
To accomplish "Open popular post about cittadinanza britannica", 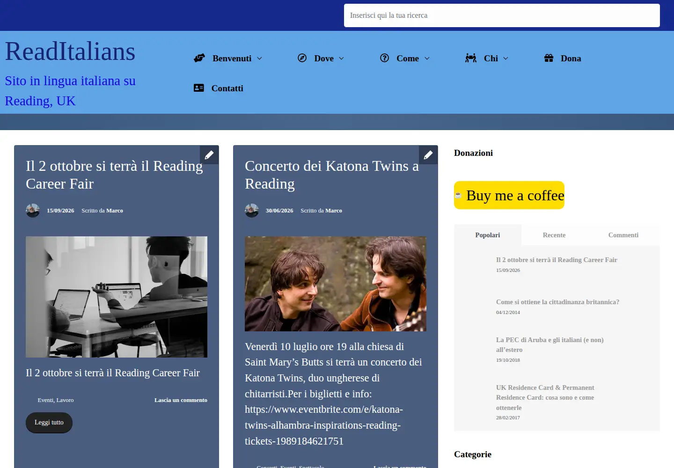I will coord(557,302).
